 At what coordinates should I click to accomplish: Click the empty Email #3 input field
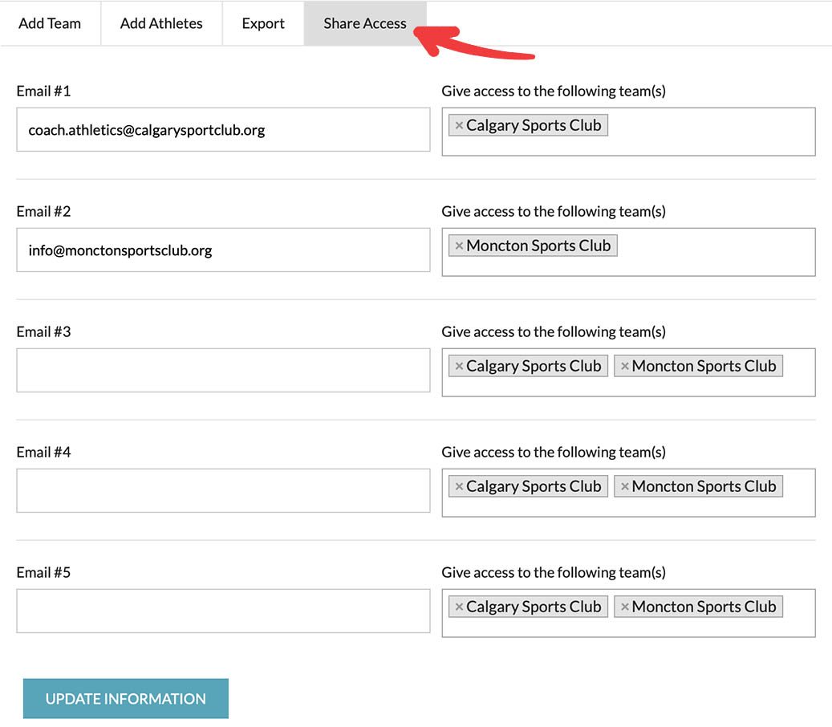coord(223,371)
